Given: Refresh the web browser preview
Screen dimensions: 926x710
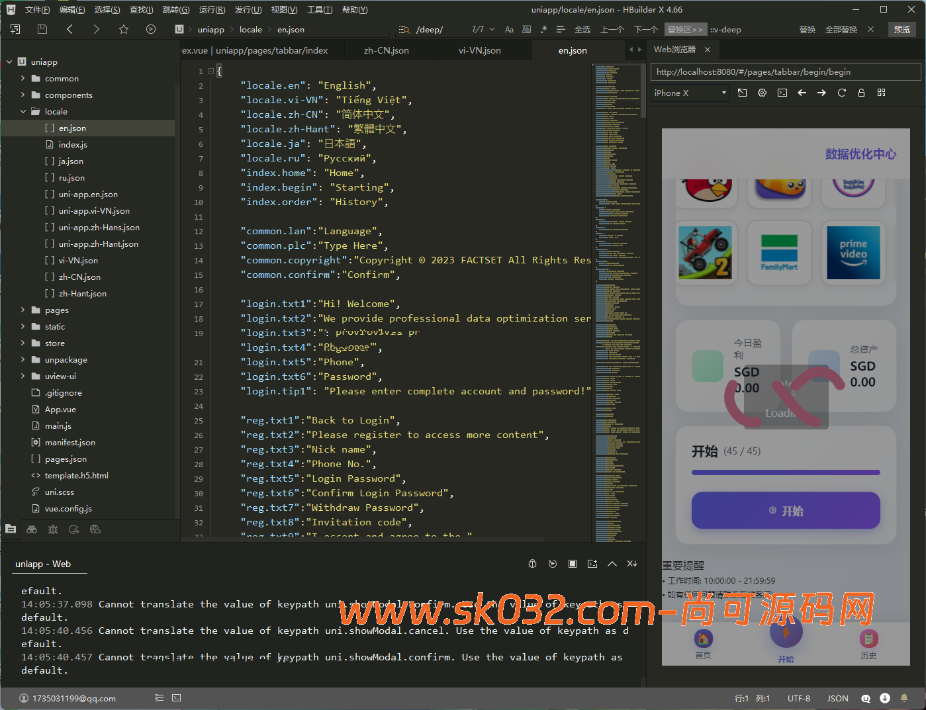Looking at the screenshot, I should [841, 93].
